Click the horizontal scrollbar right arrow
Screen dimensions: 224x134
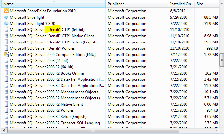click(216, 130)
